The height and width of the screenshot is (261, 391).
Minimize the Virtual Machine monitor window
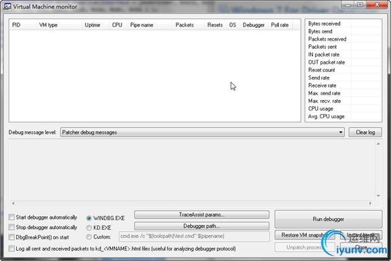[348, 5]
